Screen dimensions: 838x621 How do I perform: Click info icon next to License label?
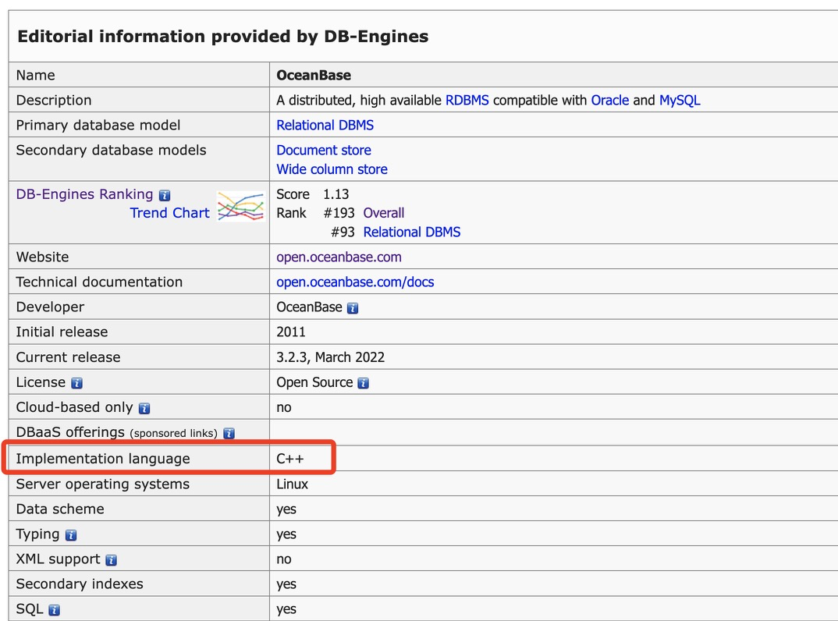click(x=77, y=383)
